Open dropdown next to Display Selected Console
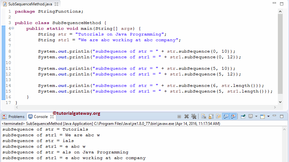Viewport: 289px width, 162px height. tap(256, 116)
